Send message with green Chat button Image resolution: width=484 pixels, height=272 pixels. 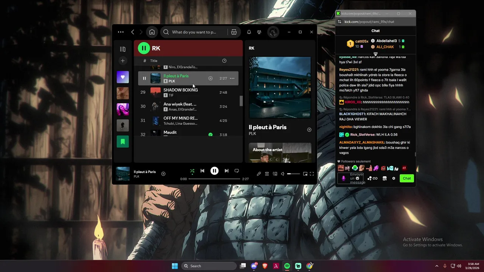[x=407, y=178]
